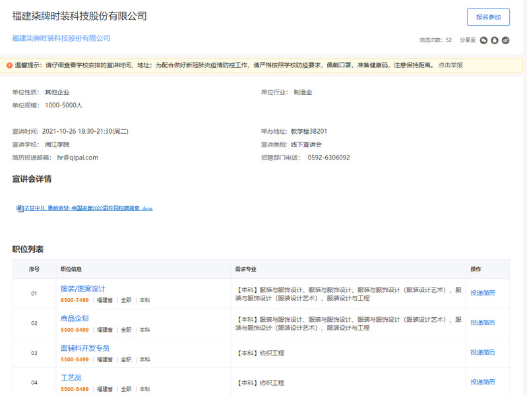This screenshot has width=527, height=395.
Task: Open the 商品企划 job posting
Action: (x=75, y=319)
